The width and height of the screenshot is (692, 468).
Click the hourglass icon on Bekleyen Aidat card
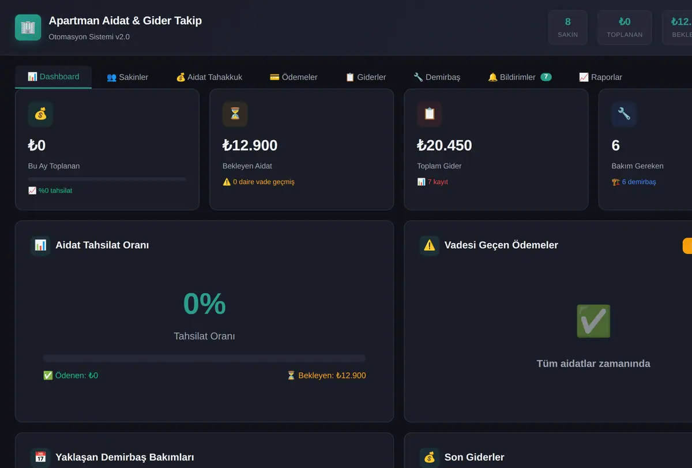(x=235, y=114)
